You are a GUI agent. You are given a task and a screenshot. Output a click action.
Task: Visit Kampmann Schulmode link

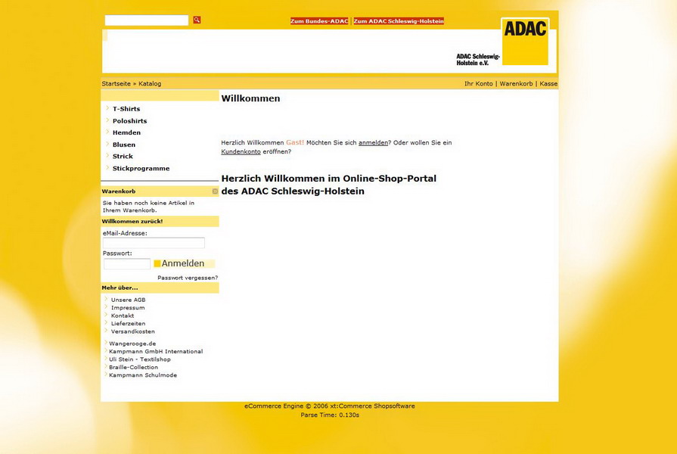(x=143, y=375)
